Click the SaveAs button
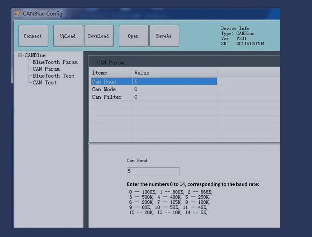312x237 pixels. coord(164,36)
